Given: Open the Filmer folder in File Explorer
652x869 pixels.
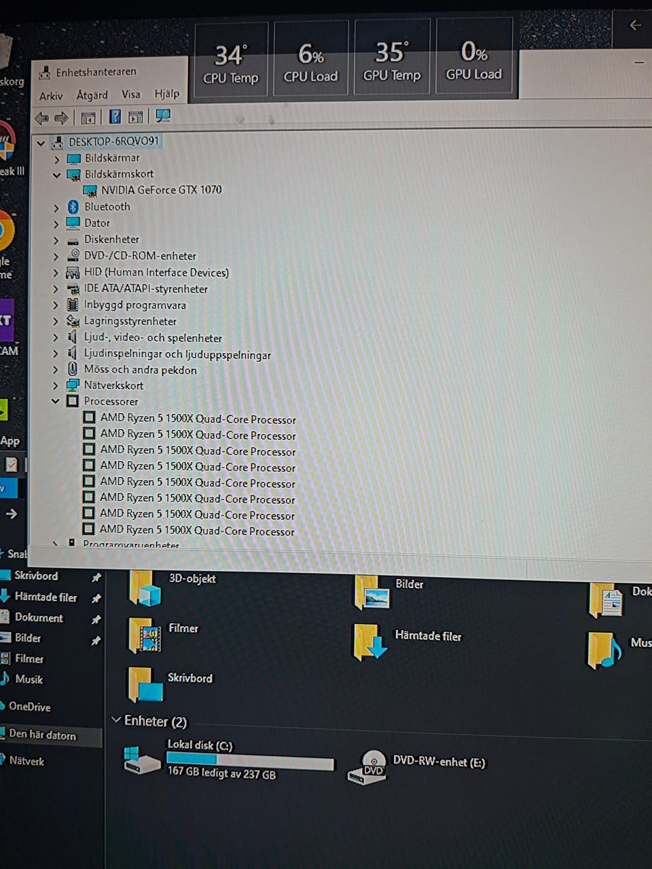Looking at the screenshot, I should pos(164,635).
